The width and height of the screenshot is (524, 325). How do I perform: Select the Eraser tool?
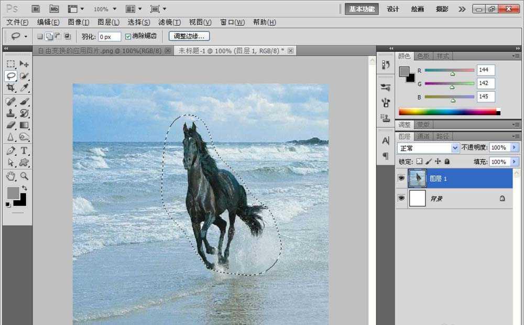10,125
